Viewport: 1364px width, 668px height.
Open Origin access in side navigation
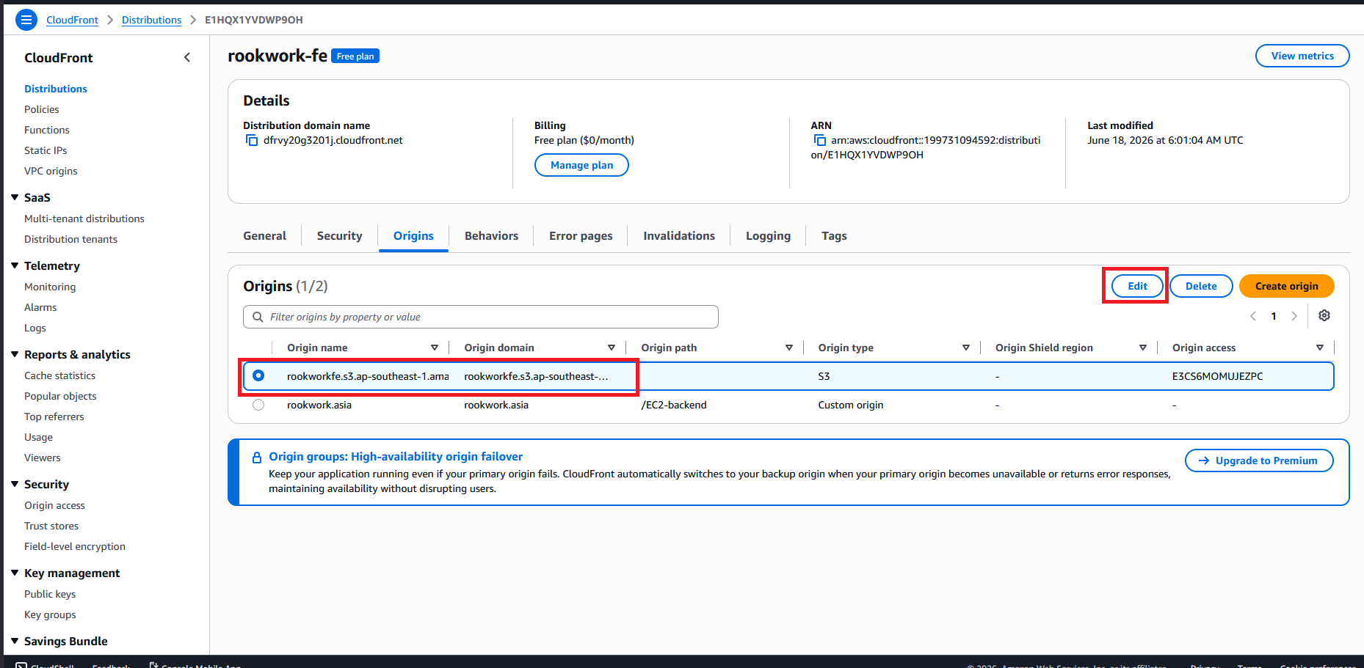point(54,505)
